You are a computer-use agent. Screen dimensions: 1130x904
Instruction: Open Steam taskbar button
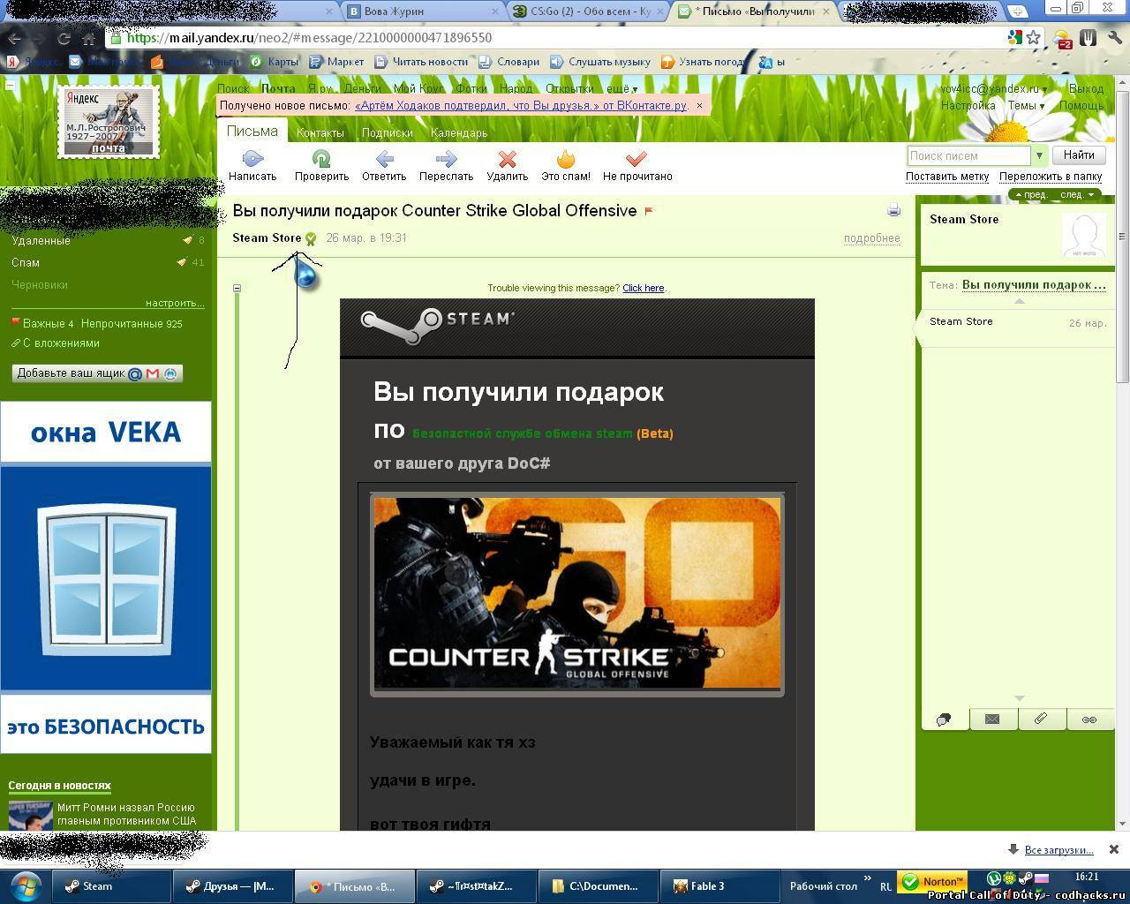pyautogui.click(x=112, y=886)
